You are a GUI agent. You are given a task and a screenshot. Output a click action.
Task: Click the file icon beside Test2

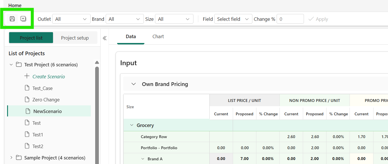pos(27,146)
